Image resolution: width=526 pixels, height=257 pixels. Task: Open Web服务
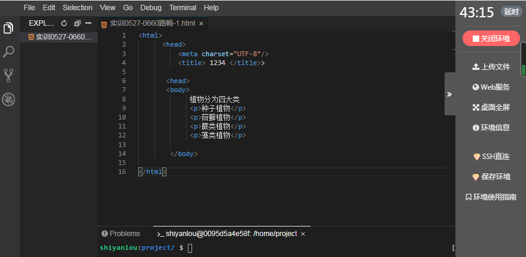[491, 87]
